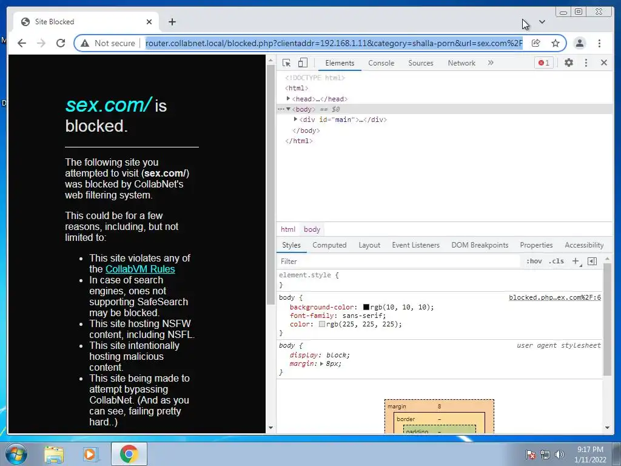621x466 pixels.
Task: Open DevTools customize three-dot menu
Action: pyautogui.click(x=586, y=62)
